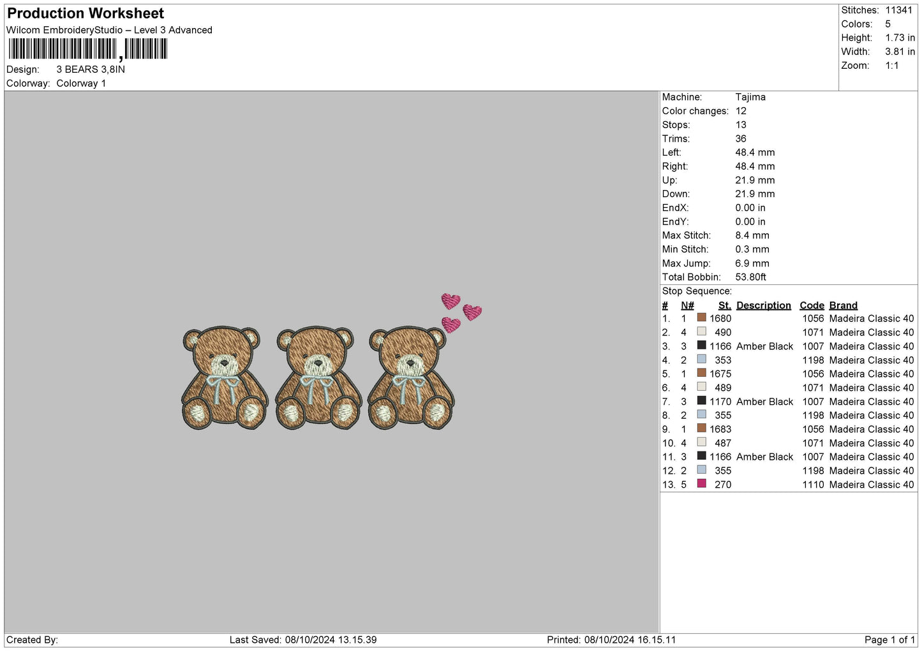Click the Up value "21.9 mm"
This screenshot has height=651, width=922.
pos(755,180)
